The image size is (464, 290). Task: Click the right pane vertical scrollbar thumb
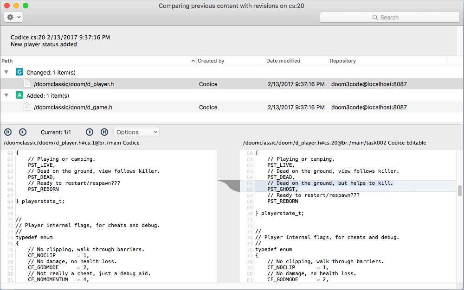pyautogui.click(x=459, y=191)
